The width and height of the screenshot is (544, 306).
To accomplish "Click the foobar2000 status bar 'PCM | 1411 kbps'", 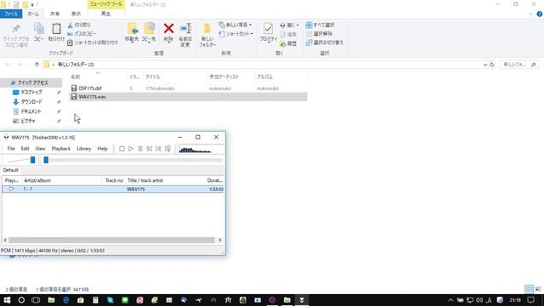I will [18, 251].
